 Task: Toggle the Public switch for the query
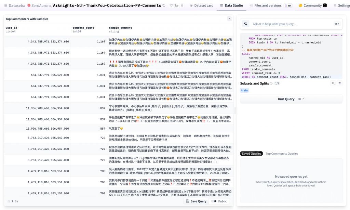click(214, 201)
